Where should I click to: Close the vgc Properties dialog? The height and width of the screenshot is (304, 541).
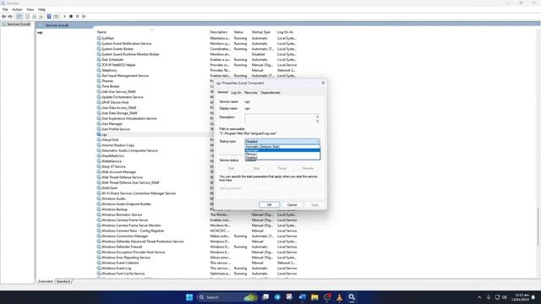point(323,83)
